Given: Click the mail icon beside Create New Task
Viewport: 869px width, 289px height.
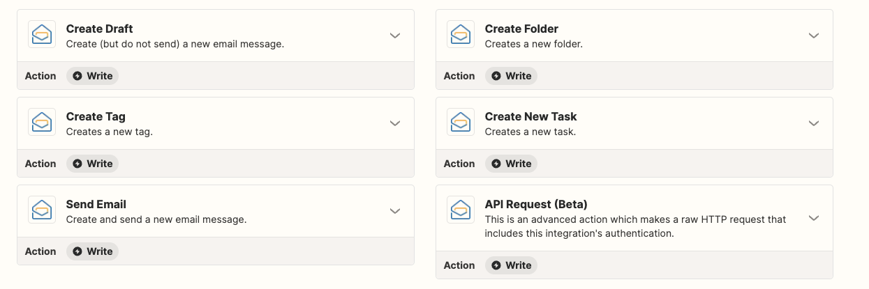Looking at the screenshot, I should (x=461, y=123).
